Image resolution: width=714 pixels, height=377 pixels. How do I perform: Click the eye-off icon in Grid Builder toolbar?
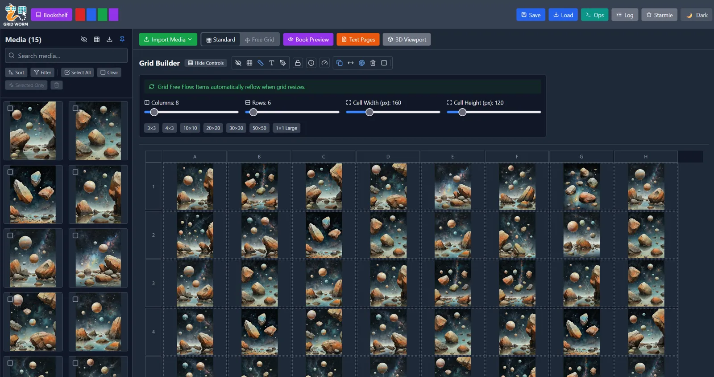(x=238, y=63)
